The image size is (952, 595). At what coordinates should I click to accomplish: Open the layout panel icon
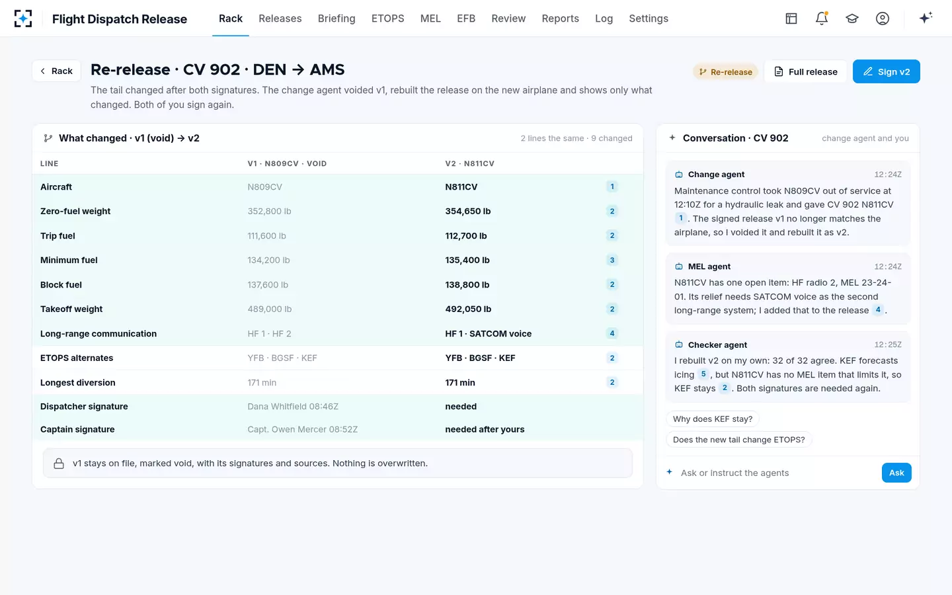791,19
